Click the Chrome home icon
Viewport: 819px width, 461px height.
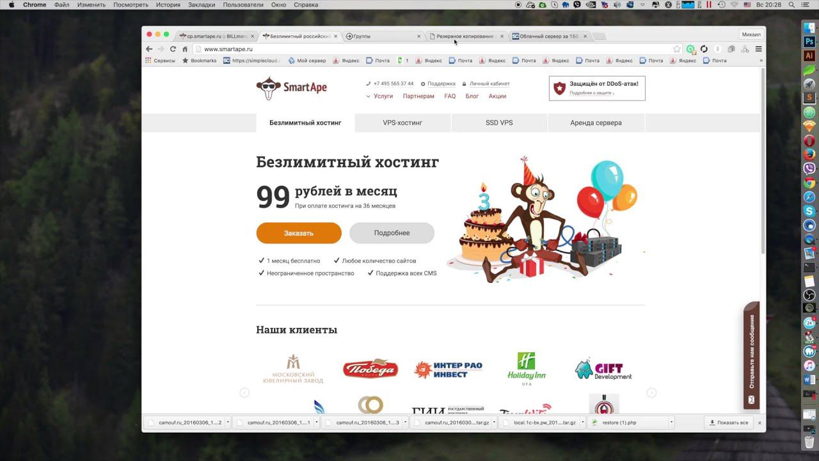point(185,49)
